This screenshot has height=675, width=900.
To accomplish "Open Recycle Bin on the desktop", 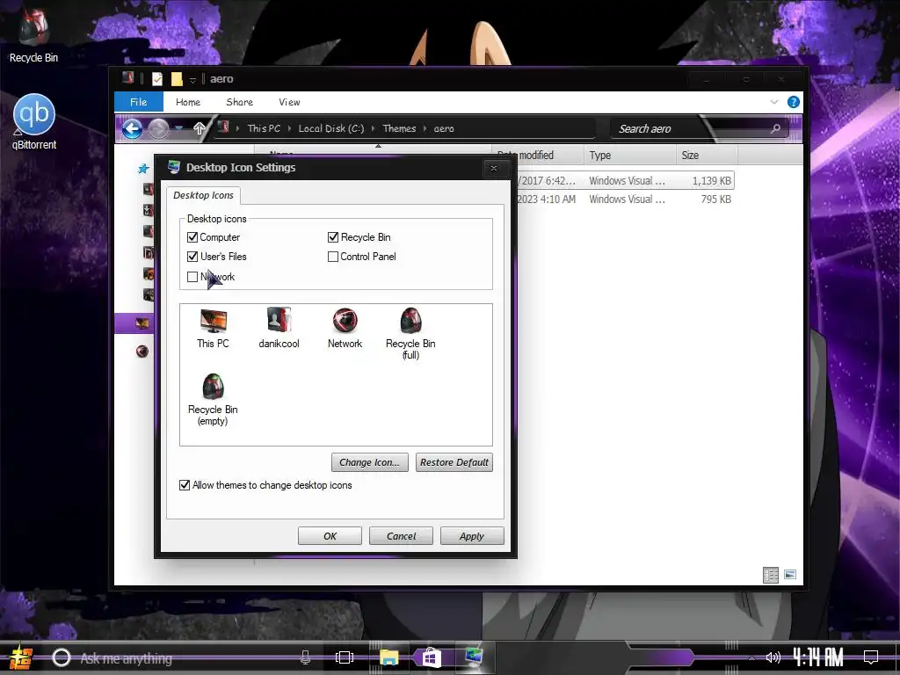I will click(x=33, y=35).
